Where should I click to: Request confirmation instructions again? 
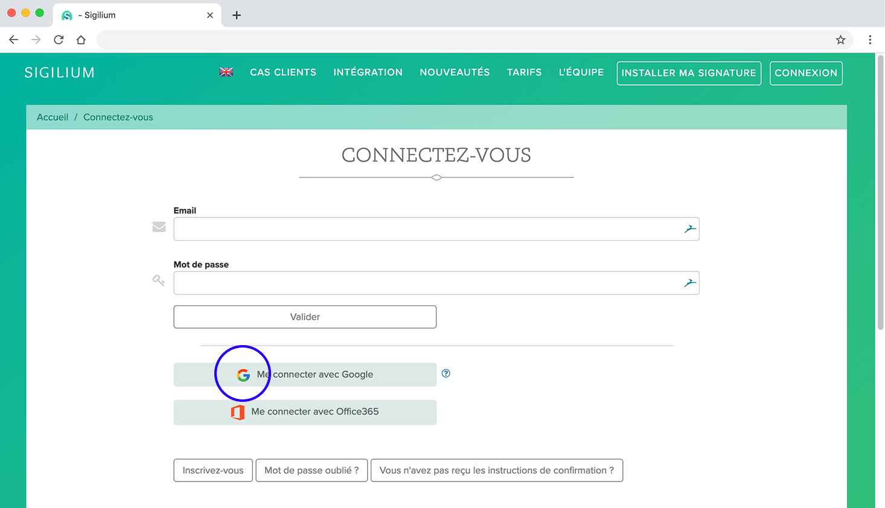point(497,471)
